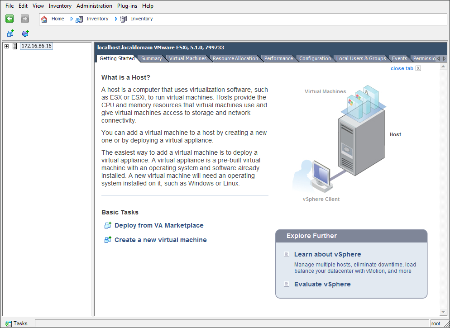The width and height of the screenshot is (450, 328).
Task: Open the Inventory menu
Action: pyautogui.click(x=60, y=6)
